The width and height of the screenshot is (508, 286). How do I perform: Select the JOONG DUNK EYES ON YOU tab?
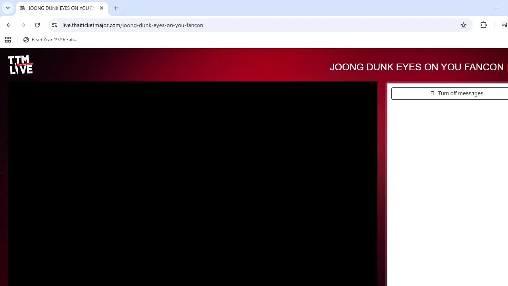tap(62, 8)
